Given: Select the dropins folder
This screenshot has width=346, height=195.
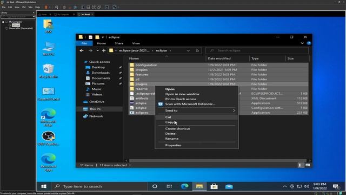Looking at the screenshot, I should point(142,70).
